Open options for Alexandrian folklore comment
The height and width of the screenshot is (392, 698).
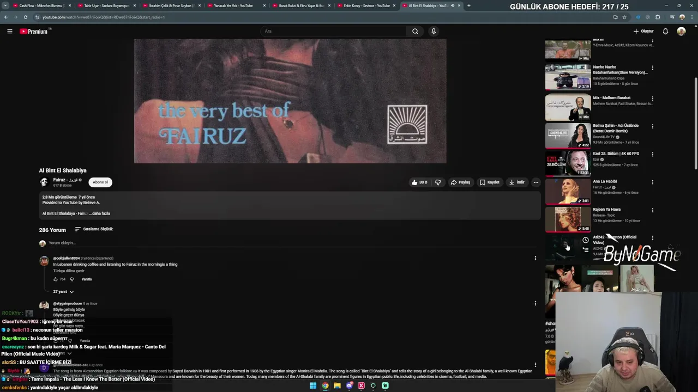pyautogui.click(x=535, y=365)
